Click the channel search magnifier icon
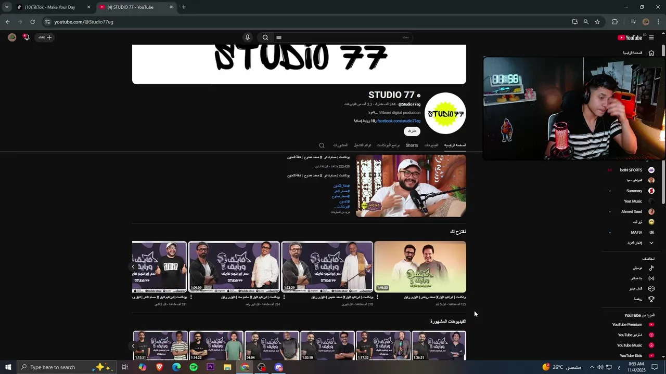 tap(322, 145)
